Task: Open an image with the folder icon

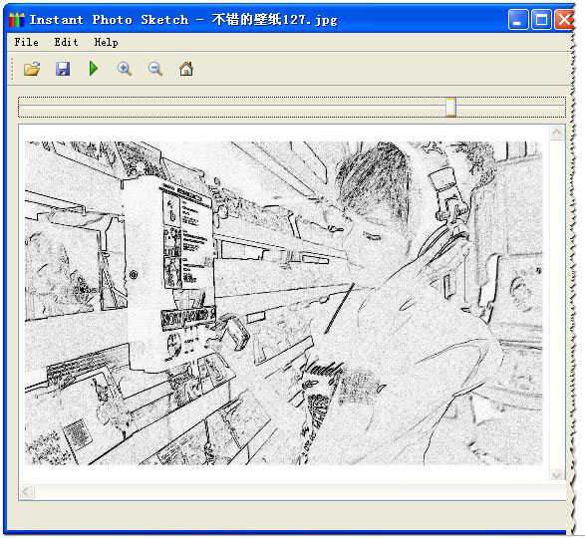Action: [32, 69]
